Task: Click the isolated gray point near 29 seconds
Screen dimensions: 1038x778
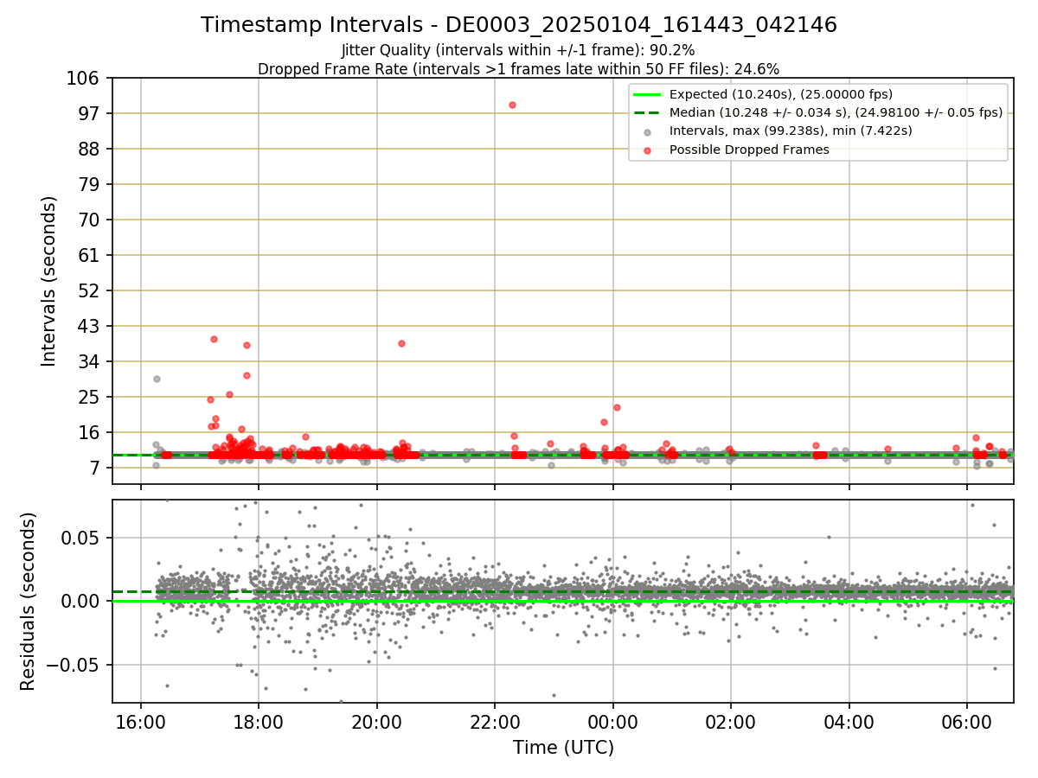Action: 157,379
